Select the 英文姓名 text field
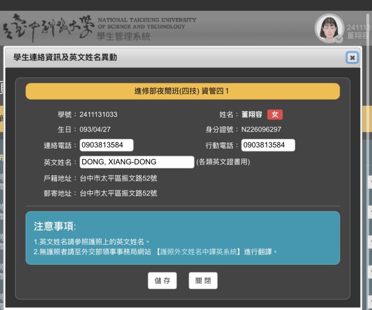This screenshot has height=310, width=372. click(137, 162)
